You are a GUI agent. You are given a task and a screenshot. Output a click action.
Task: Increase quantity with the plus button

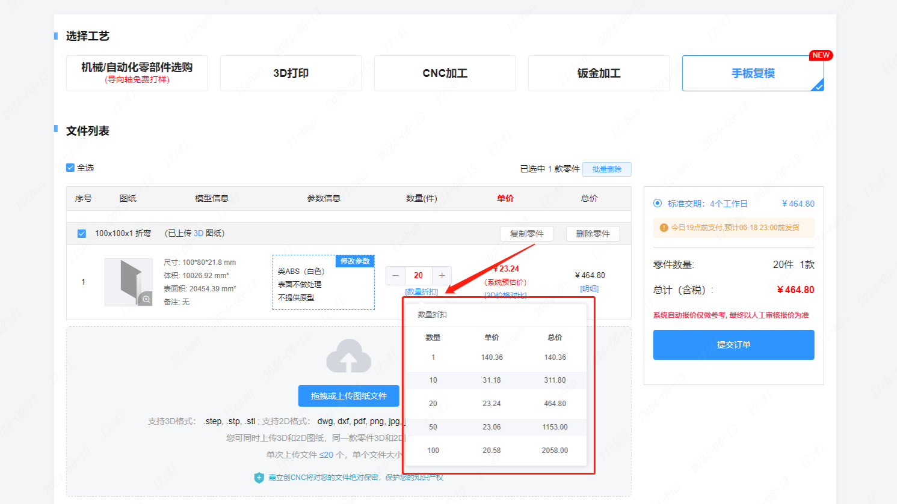click(x=442, y=276)
